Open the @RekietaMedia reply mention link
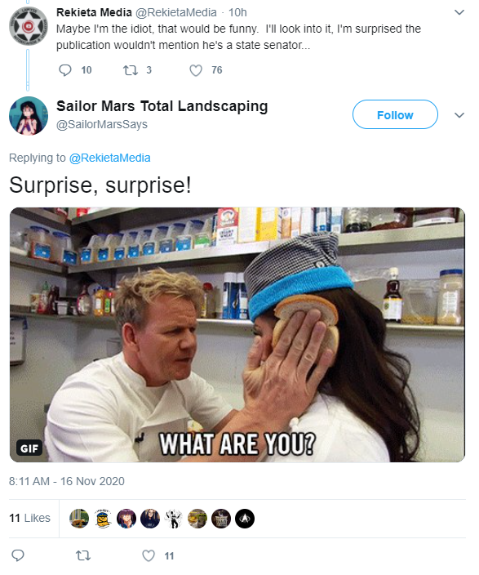This screenshot has width=479, height=575. pos(109,158)
